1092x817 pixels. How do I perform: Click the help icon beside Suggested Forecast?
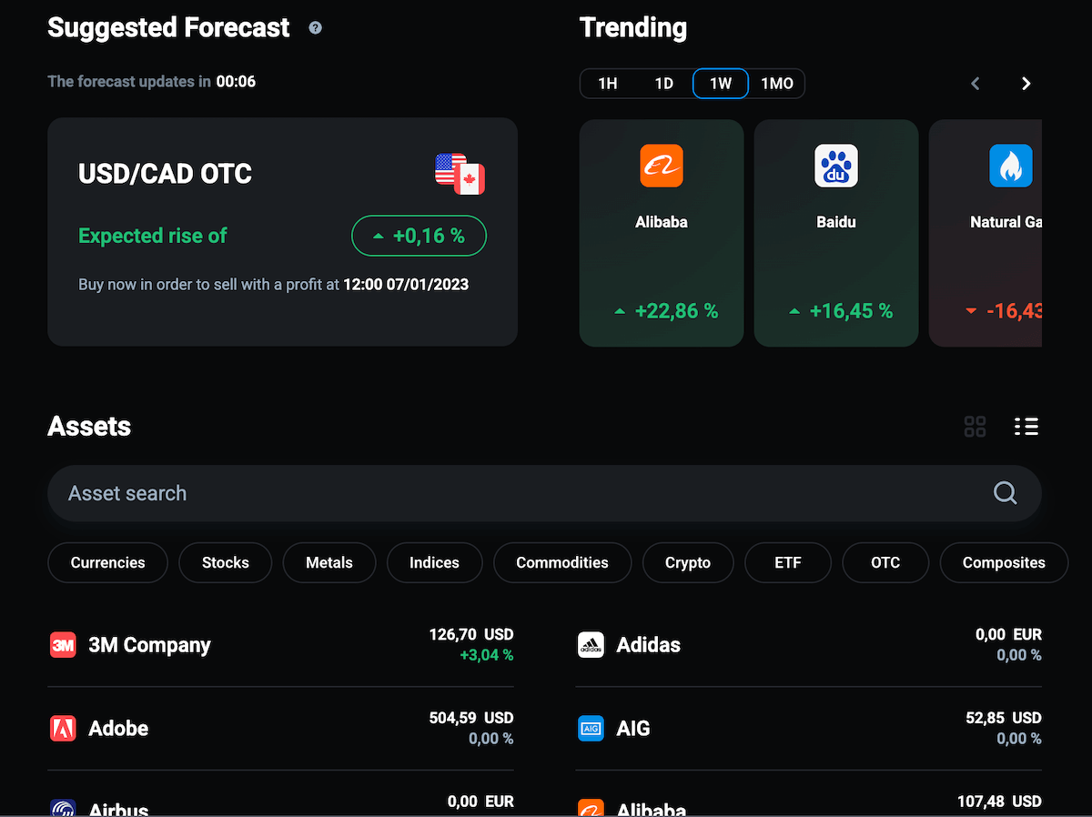[315, 28]
